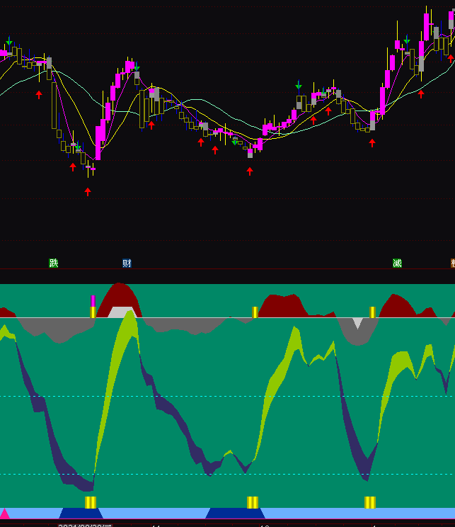Open the blue 财 financial report marker

click(x=127, y=263)
